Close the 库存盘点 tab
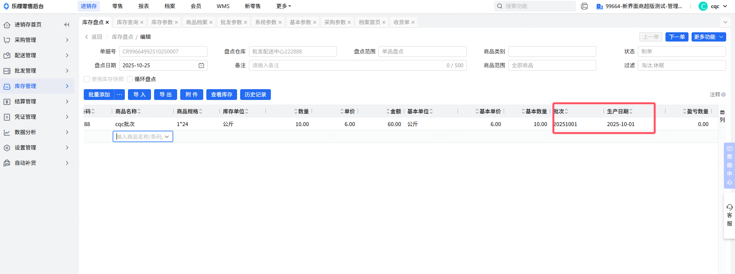 click(x=107, y=22)
